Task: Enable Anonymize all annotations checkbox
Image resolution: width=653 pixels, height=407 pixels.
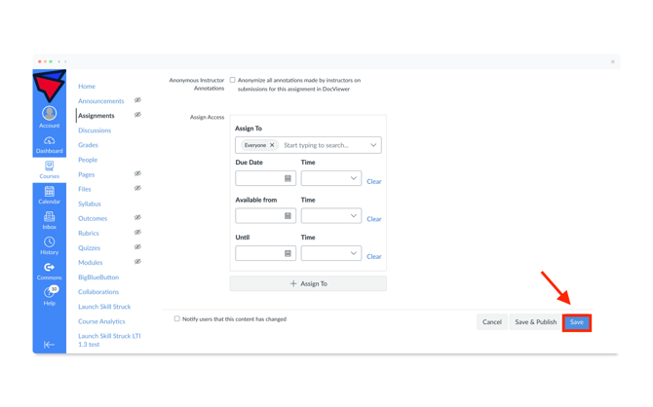Action: (x=232, y=80)
